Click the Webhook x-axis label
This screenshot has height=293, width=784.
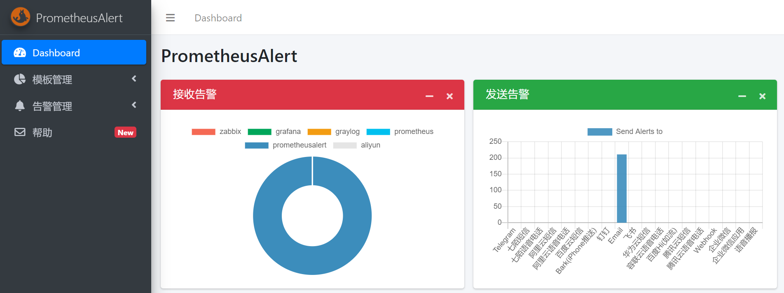tap(705, 240)
